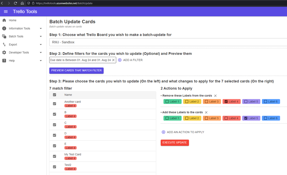Viewport: 287px width, 175px height.
Task: Select yellow Label 2 in Remove these Labels
Action: point(192,102)
